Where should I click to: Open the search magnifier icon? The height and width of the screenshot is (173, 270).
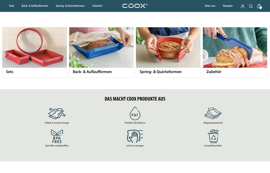pos(251,6)
